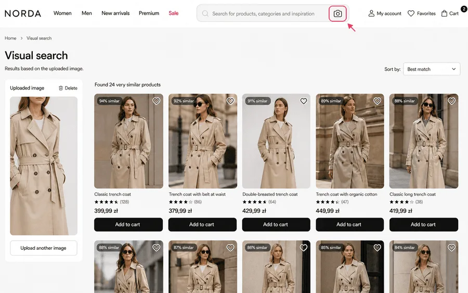
Task: Open My account user icon
Action: (x=371, y=14)
